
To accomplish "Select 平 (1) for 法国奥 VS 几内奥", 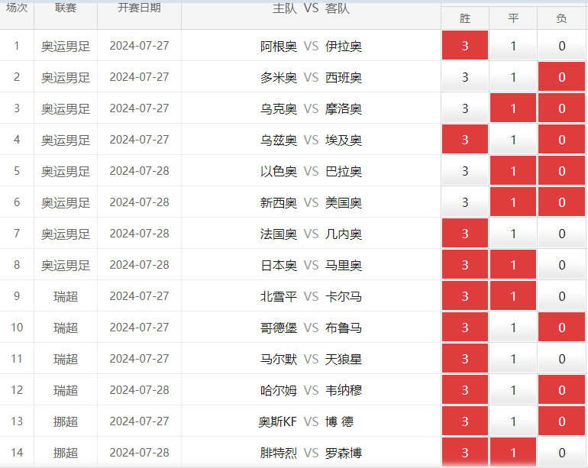I will point(513,234).
